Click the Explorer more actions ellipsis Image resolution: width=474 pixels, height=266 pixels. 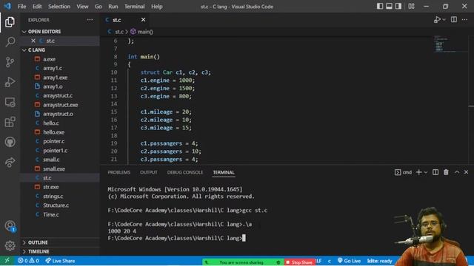[x=90, y=20]
